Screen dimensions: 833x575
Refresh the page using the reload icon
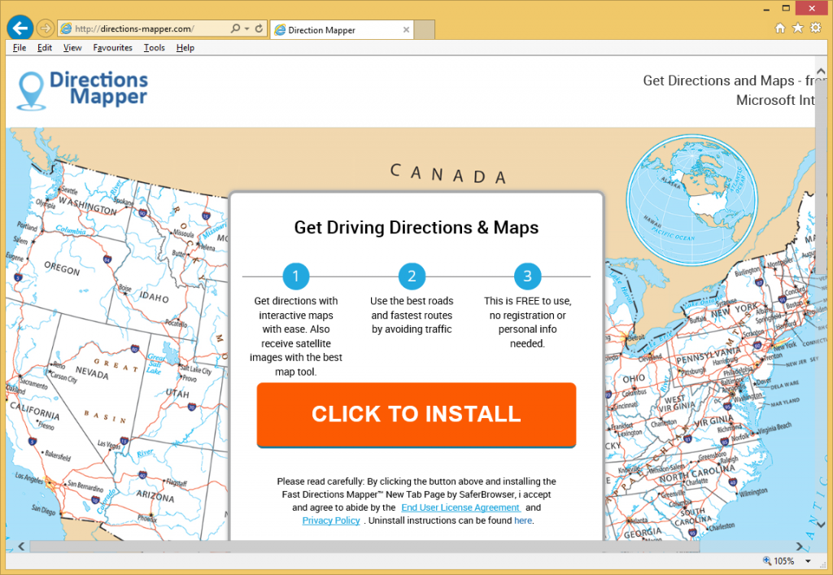[259, 28]
